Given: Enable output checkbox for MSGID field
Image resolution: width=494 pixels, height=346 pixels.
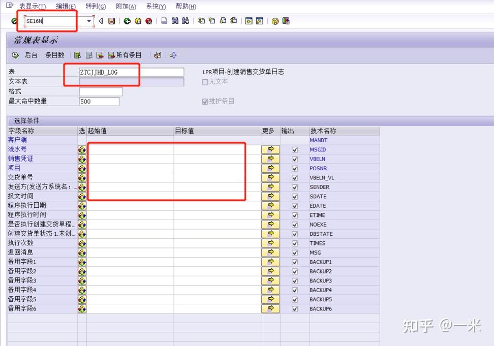Looking at the screenshot, I should 295,149.
